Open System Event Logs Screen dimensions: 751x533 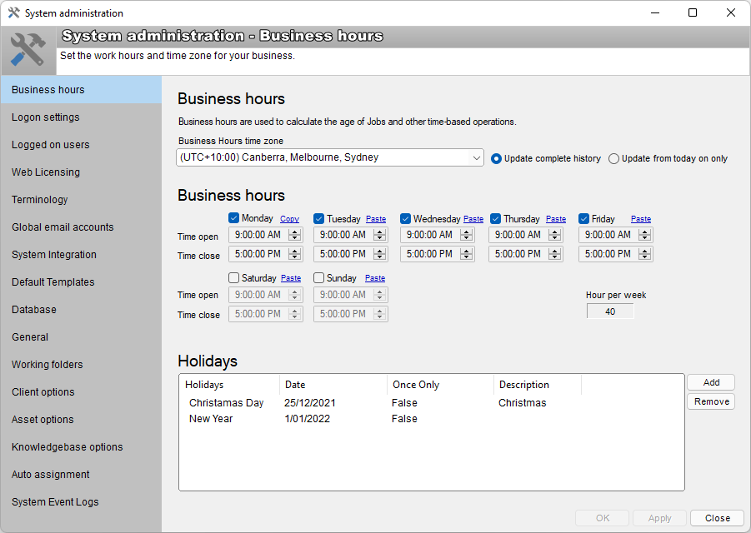pos(81,502)
